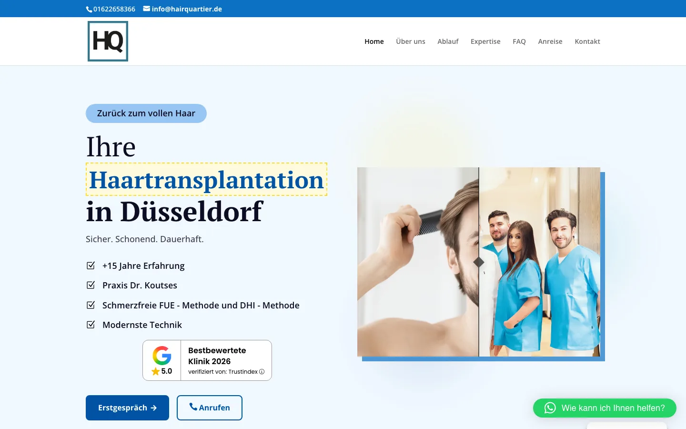Click the HQ logo
This screenshot has height=429, width=686.
(x=108, y=41)
